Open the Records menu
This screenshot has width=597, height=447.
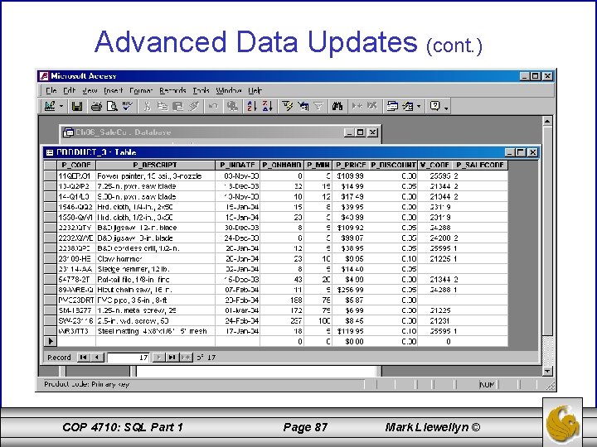172,90
